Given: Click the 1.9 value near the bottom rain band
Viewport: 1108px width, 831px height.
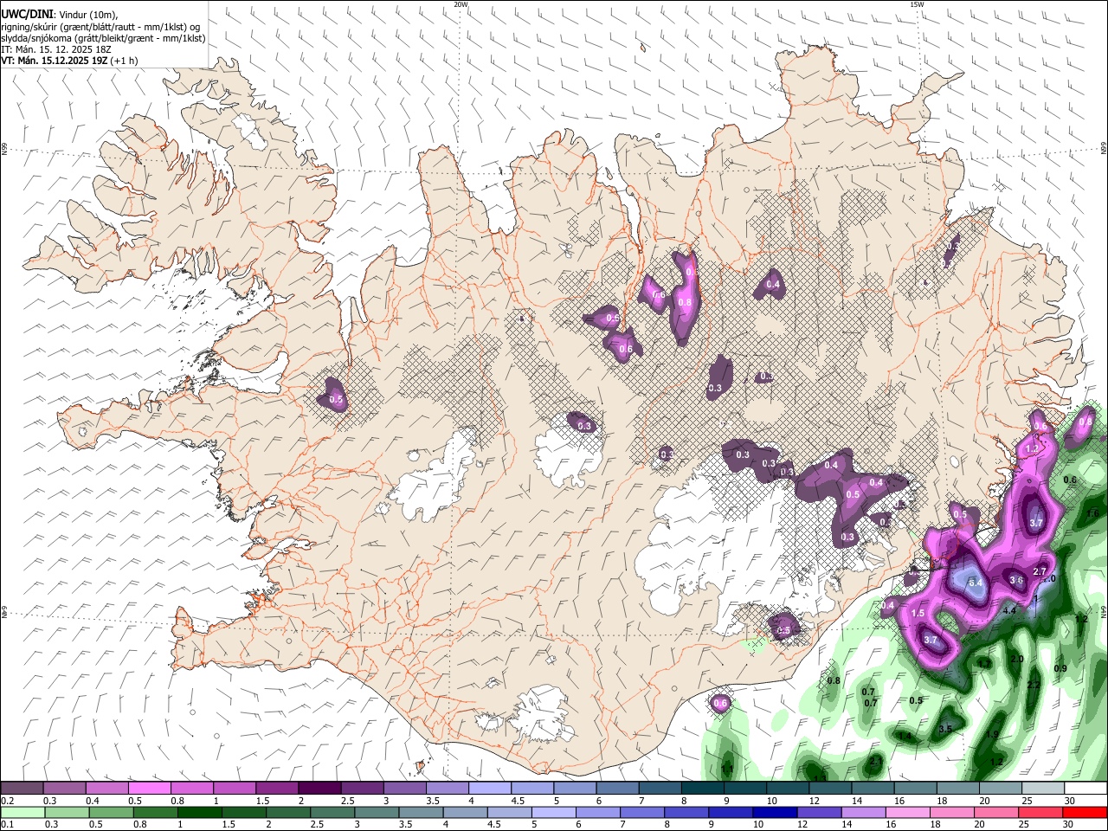Looking at the screenshot, I should coord(993,734).
